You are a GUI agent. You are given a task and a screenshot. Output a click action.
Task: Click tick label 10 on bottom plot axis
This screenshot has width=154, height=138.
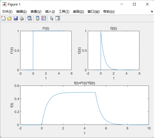click(149, 128)
